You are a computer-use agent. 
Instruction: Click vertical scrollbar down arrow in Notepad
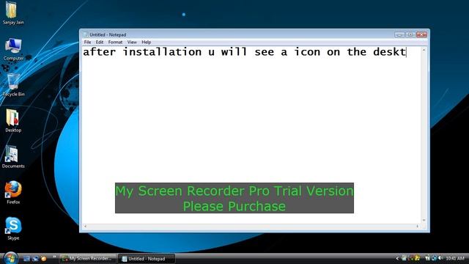424,220
